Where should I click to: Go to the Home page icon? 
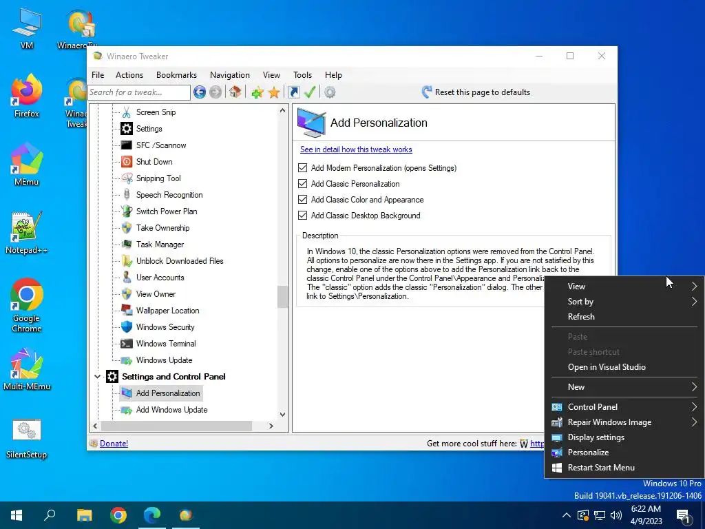235,92
